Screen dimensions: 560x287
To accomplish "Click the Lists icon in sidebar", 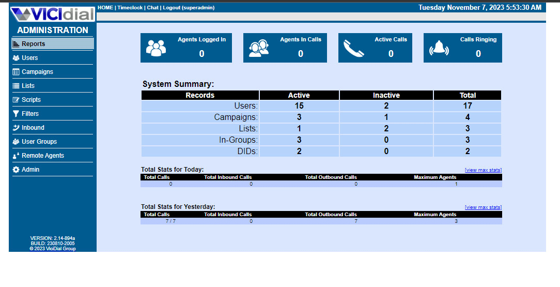I will (16, 86).
